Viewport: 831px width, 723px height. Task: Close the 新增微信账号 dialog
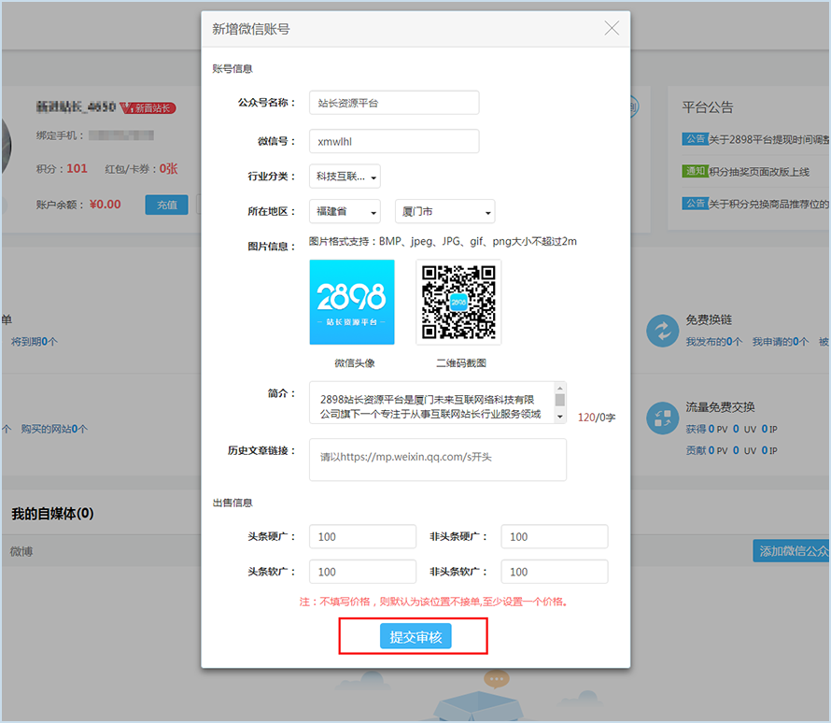tap(612, 29)
